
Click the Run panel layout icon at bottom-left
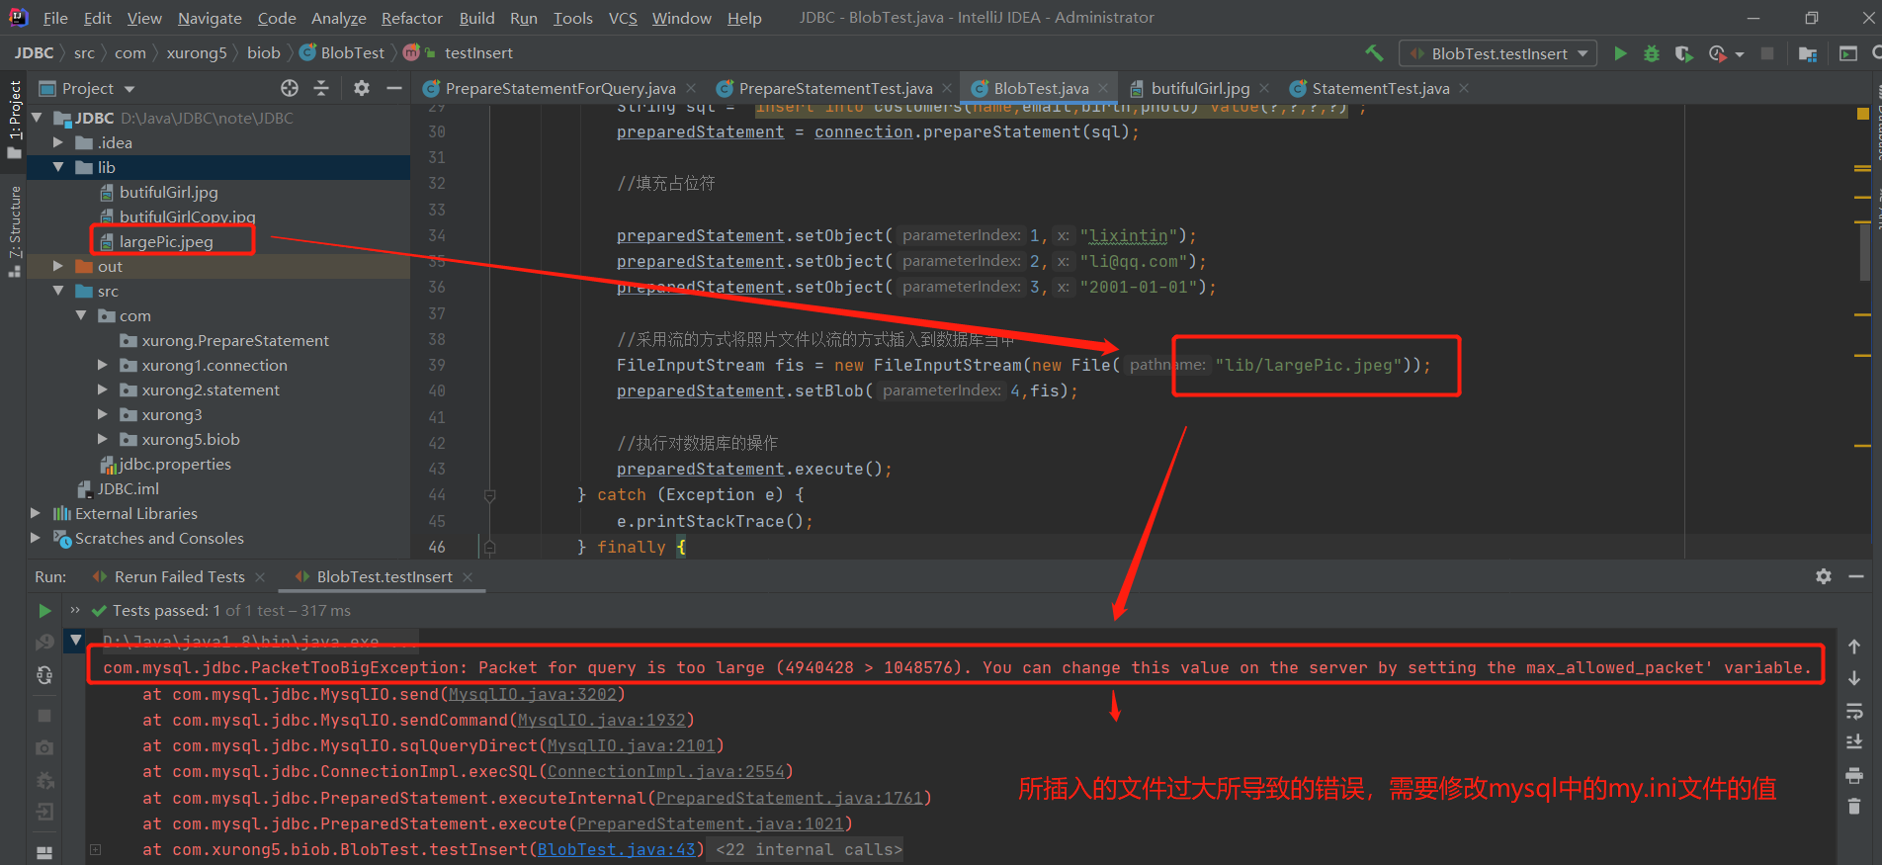(x=44, y=852)
